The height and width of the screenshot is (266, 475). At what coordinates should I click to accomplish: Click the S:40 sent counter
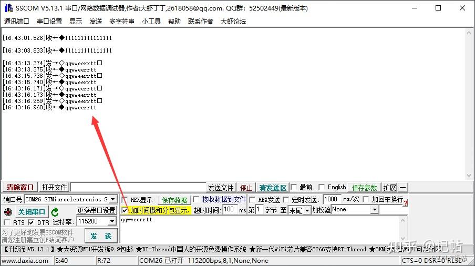61,261
